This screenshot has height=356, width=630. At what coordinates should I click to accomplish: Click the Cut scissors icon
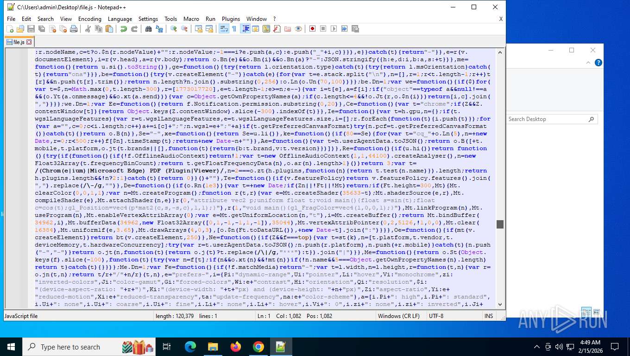click(x=88, y=29)
